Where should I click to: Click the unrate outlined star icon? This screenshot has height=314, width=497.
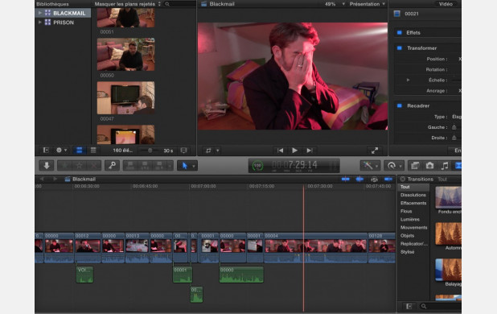(x=79, y=166)
